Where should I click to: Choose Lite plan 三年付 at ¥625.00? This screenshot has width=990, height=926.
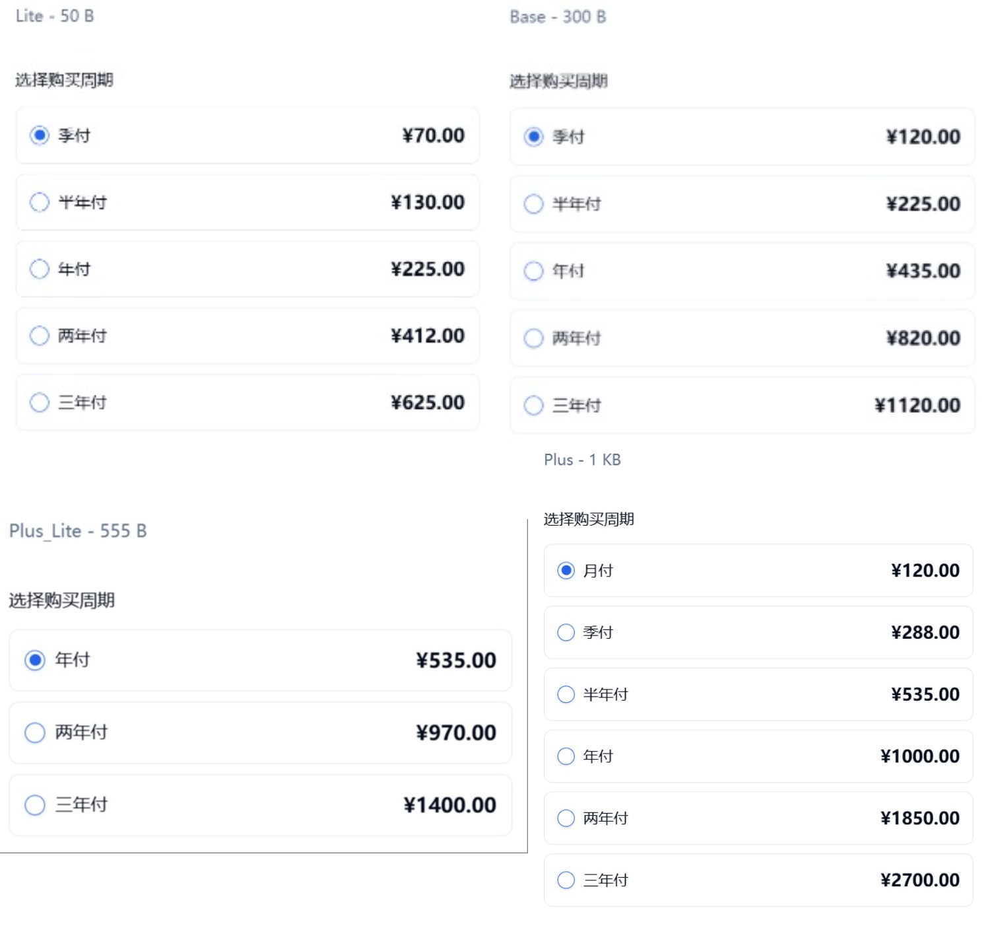pos(40,402)
